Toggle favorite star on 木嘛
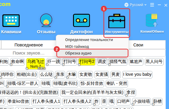Image resolution: width=169 pixels, height=109 pixels. 67,78
